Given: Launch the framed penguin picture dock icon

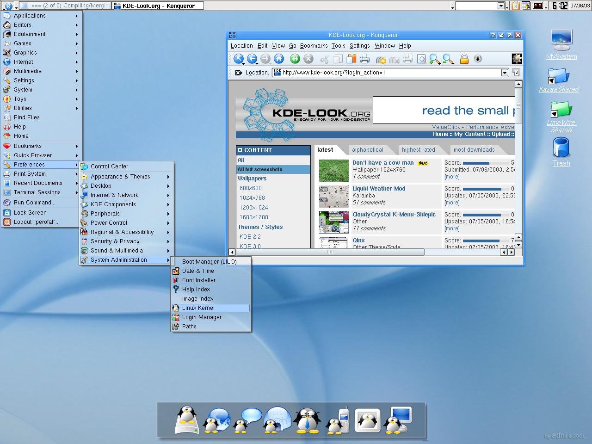Looking at the screenshot, I should [367, 420].
